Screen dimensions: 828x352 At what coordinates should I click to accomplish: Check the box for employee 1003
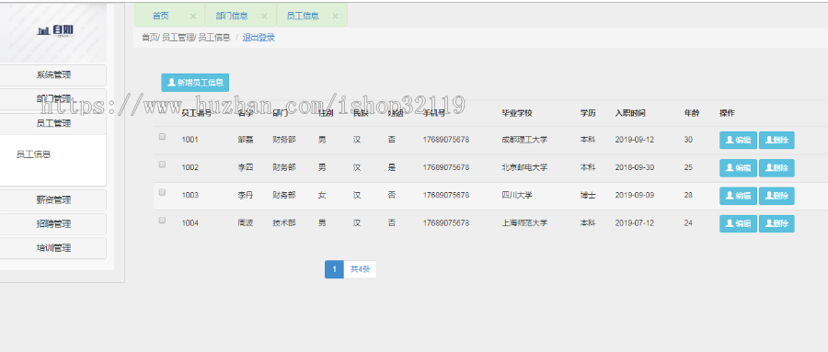pyautogui.click(x=162, y=192)
